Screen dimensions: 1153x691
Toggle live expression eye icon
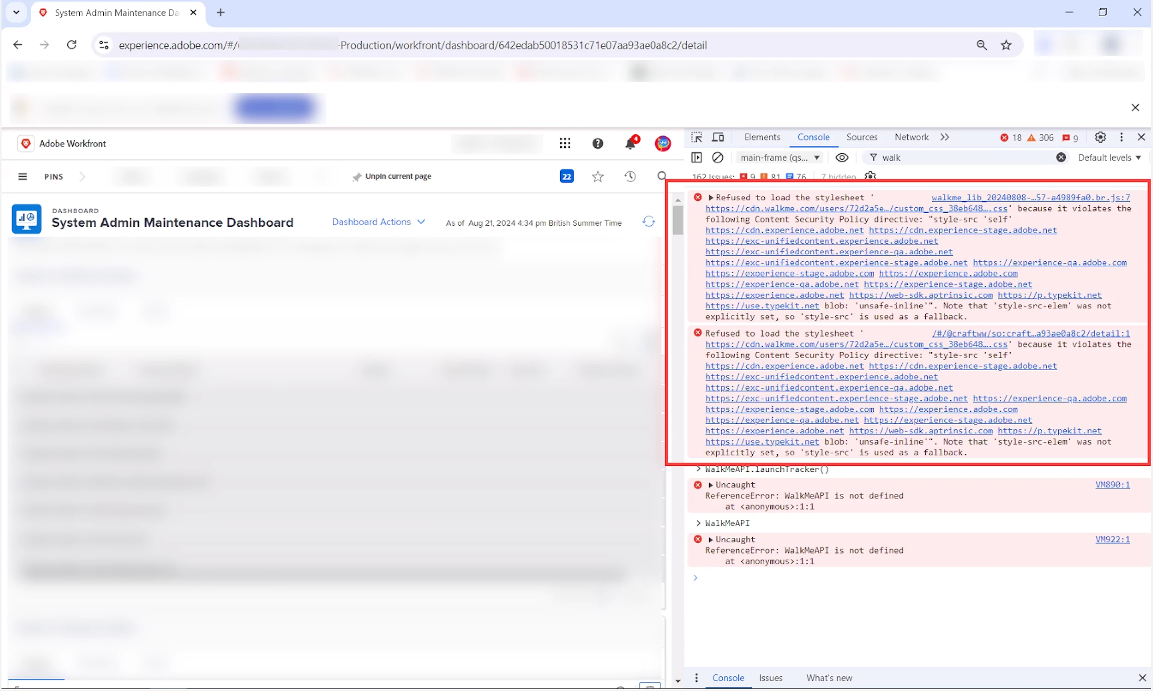tap(842, 157)
